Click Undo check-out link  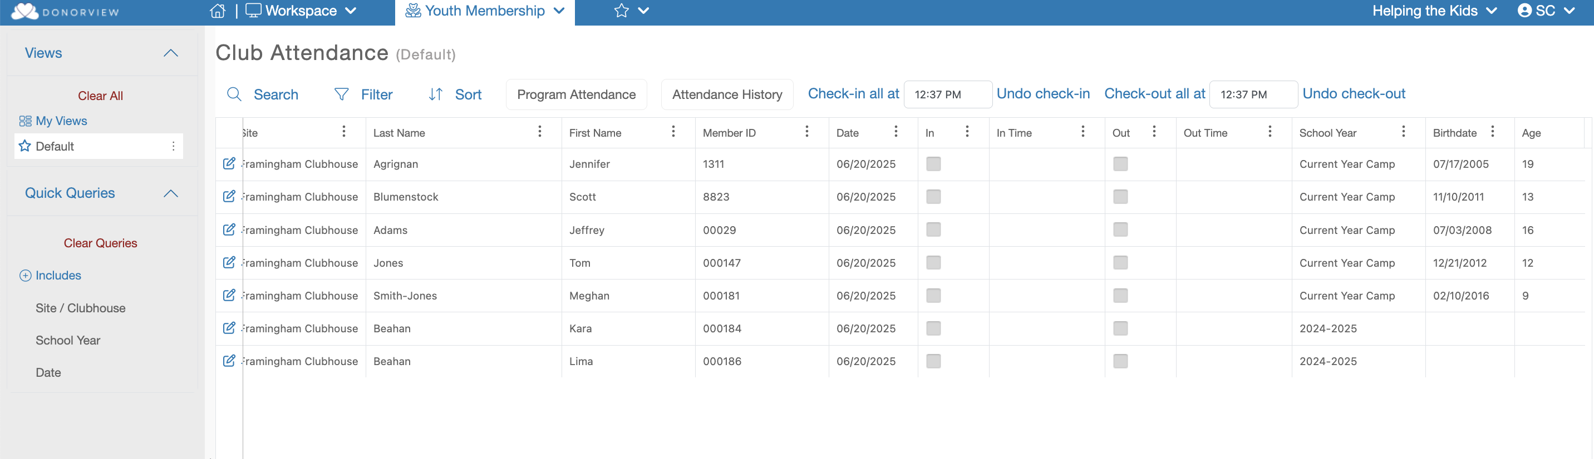(x=1354, y=94)
